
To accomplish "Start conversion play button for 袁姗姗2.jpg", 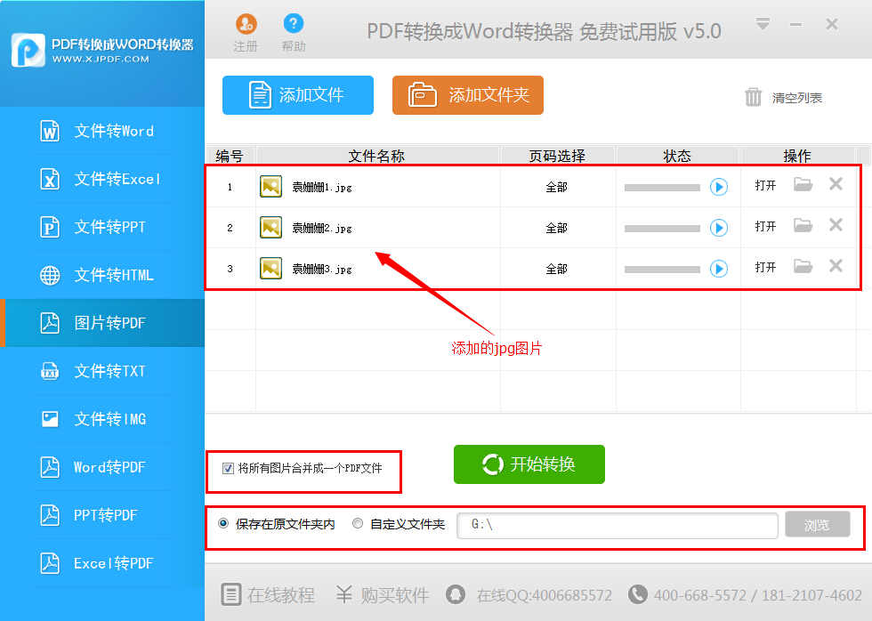I will [719, 228].
